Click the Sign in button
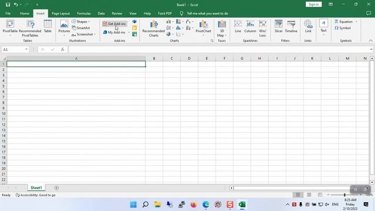 [313, 5]
